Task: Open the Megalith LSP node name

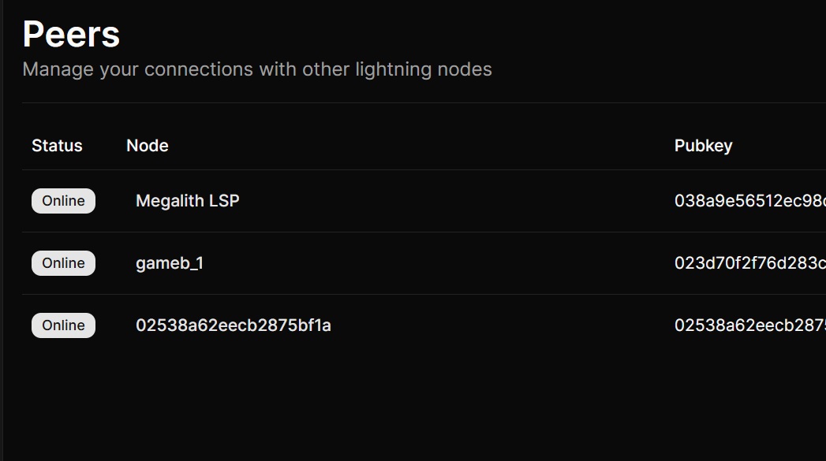Action: pyautogui.click(x=188, y=201)
